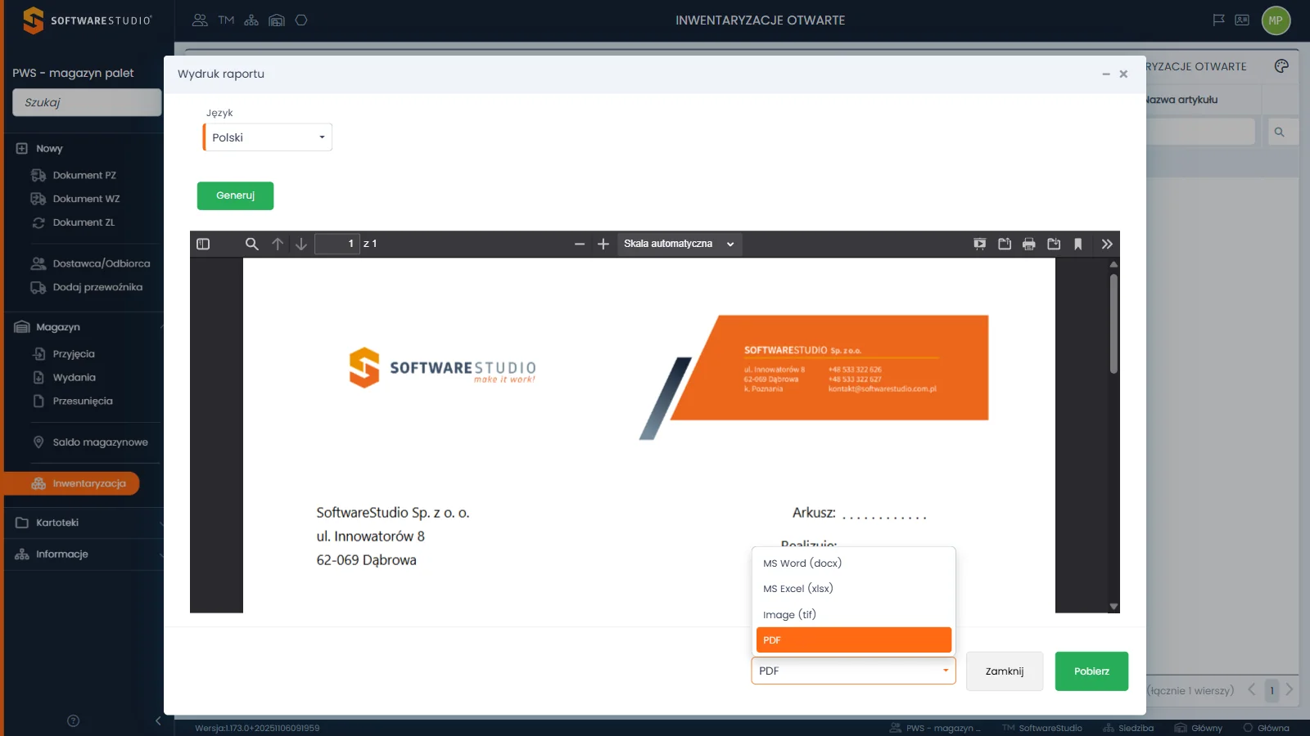The image size is (1310, 736).
Task: Choose MS Excel (xlsx) format
Action: pos(853,589)
